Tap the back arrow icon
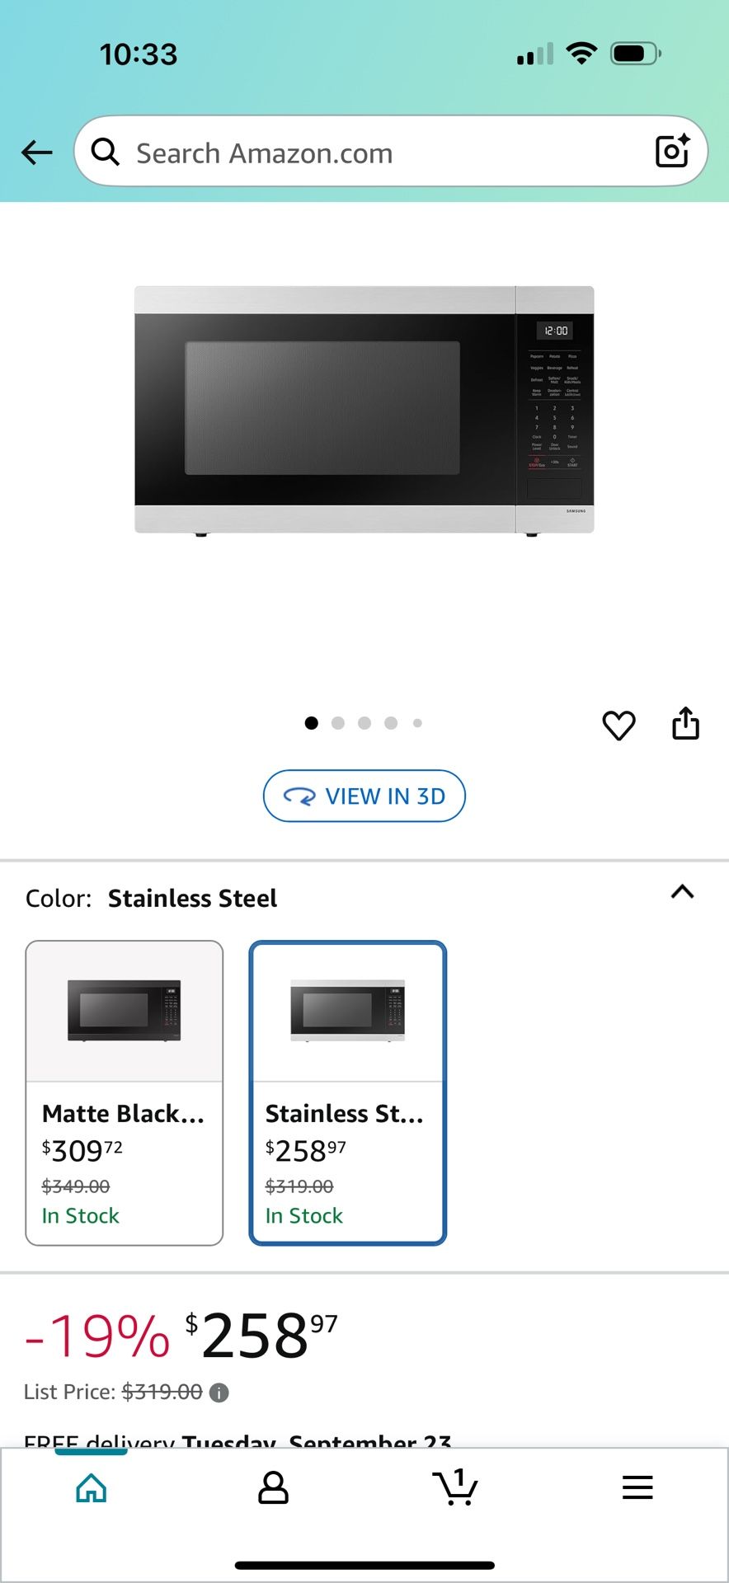 37,153
